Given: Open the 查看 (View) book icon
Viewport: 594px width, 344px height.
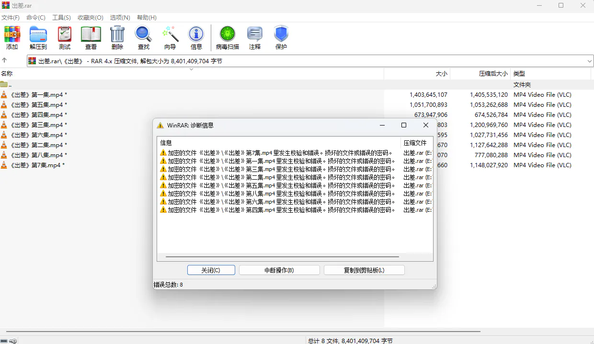Looking at the screenshot, I should [x=91, y=38].
